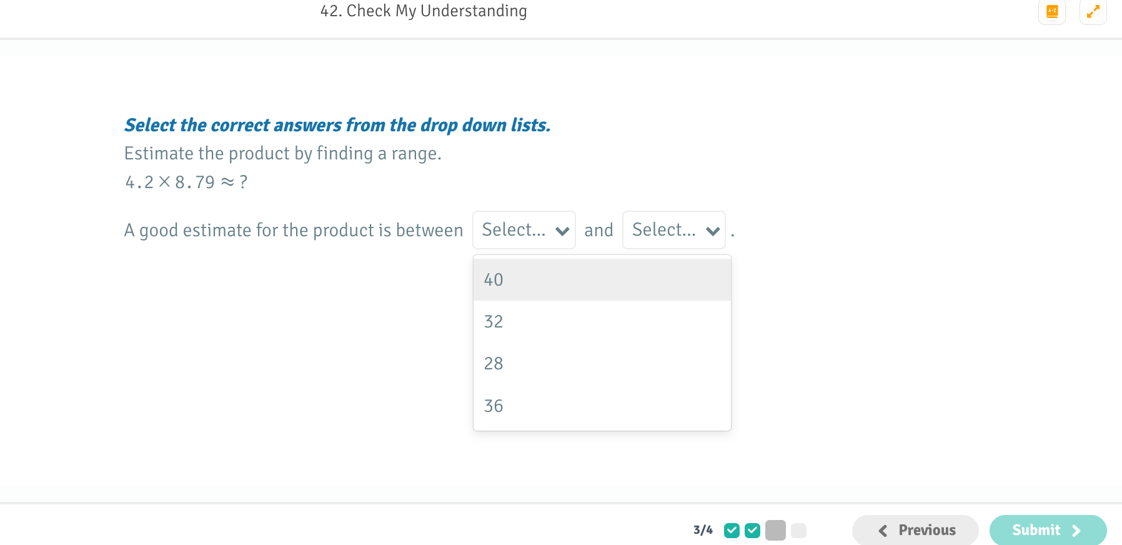
Task: Select the 28 option
Action: coord(493,363)
